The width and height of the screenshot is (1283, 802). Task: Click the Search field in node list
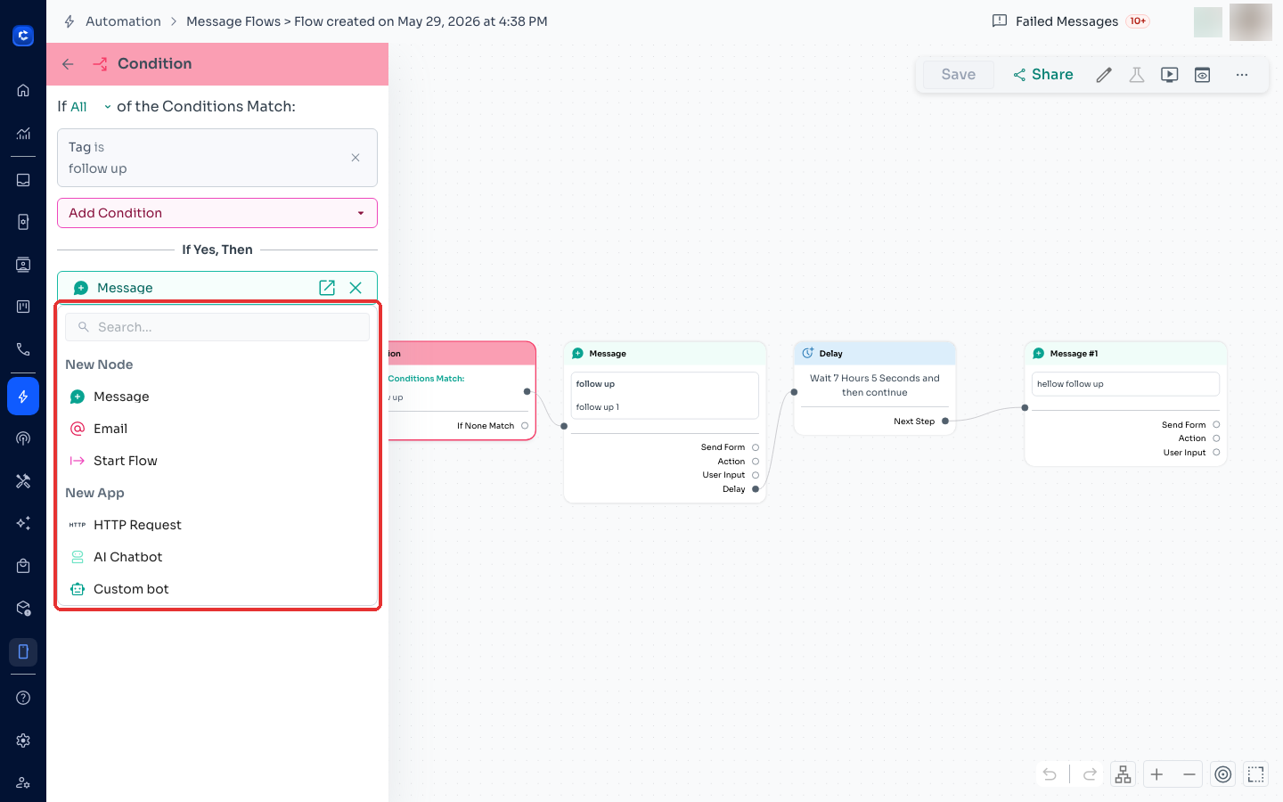click(217, 327)
